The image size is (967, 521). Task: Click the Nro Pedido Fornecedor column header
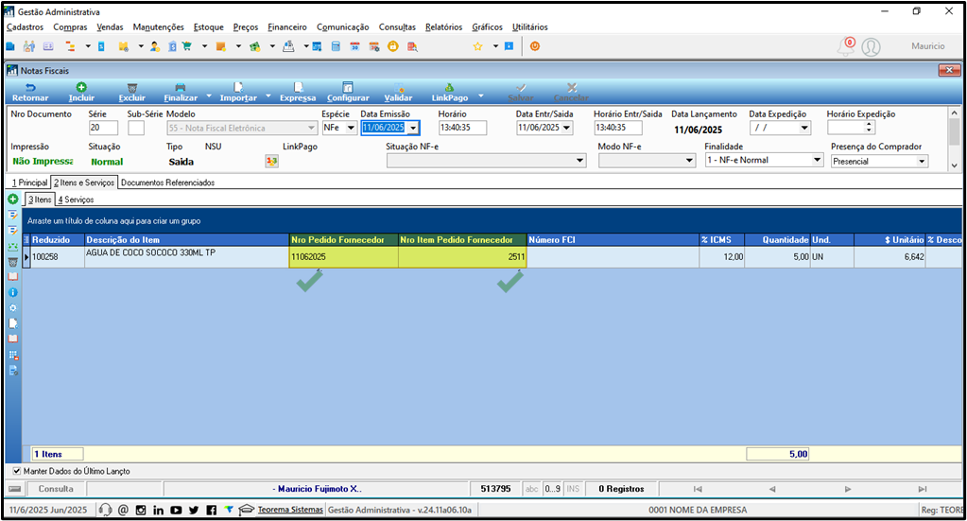343,240
